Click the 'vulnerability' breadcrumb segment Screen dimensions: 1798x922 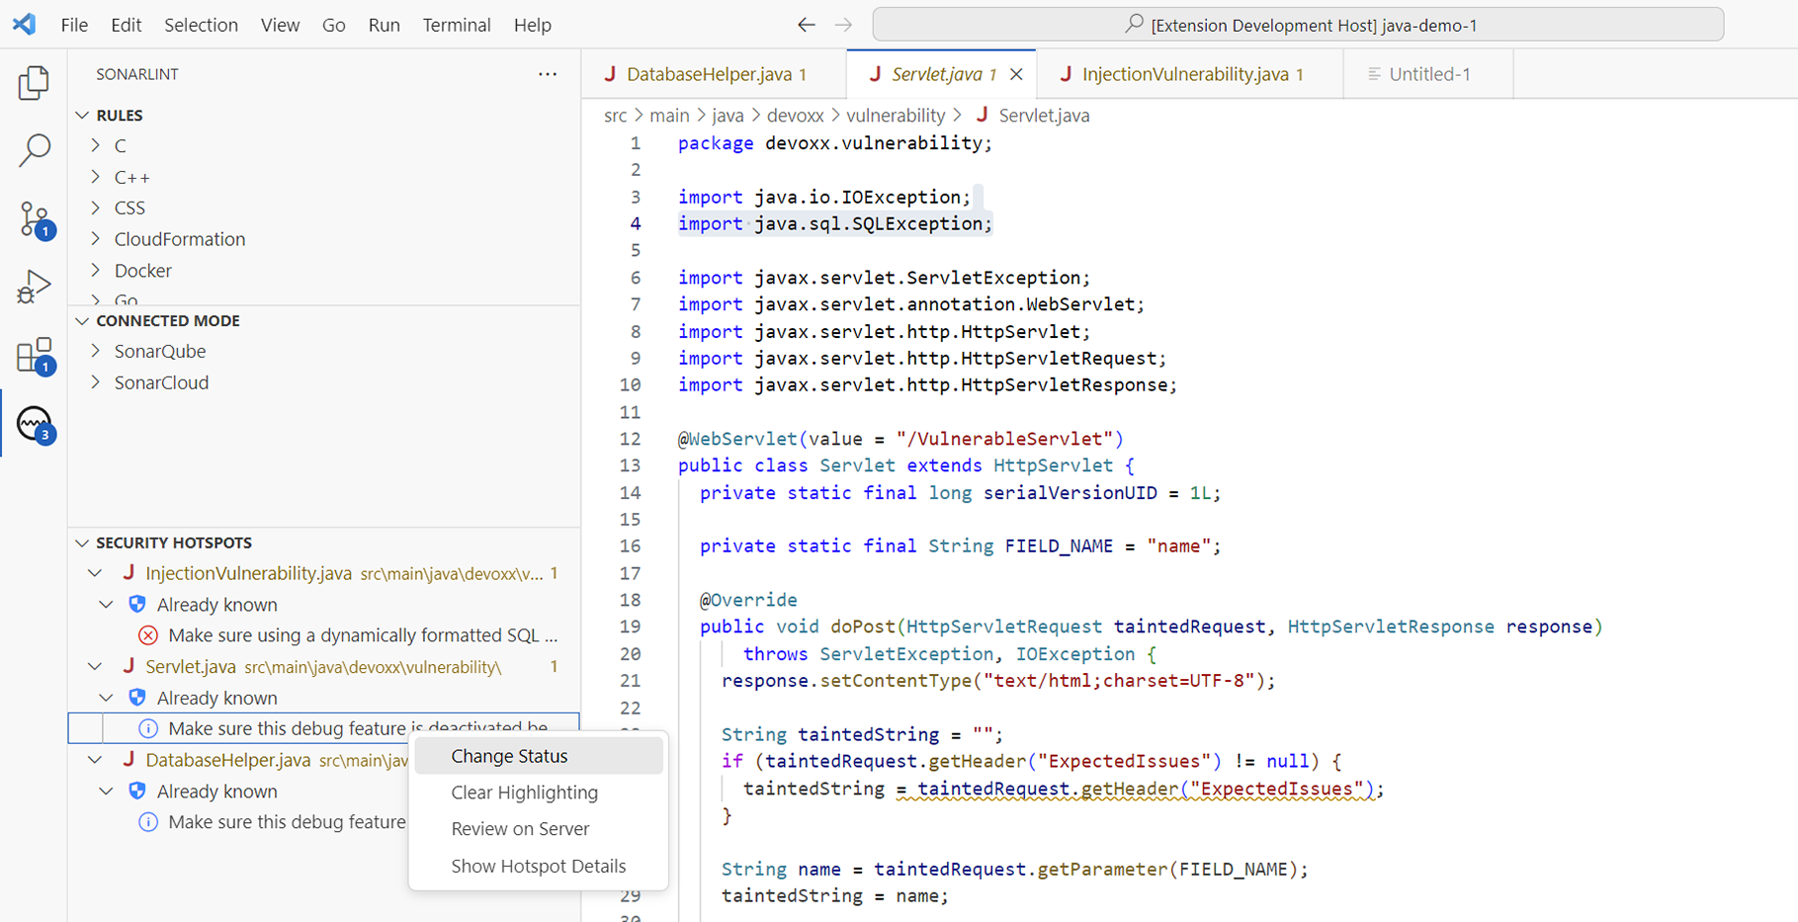point(896,116)
